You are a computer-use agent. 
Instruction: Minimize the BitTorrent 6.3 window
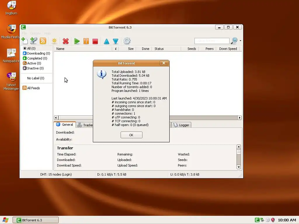point(219,27)
